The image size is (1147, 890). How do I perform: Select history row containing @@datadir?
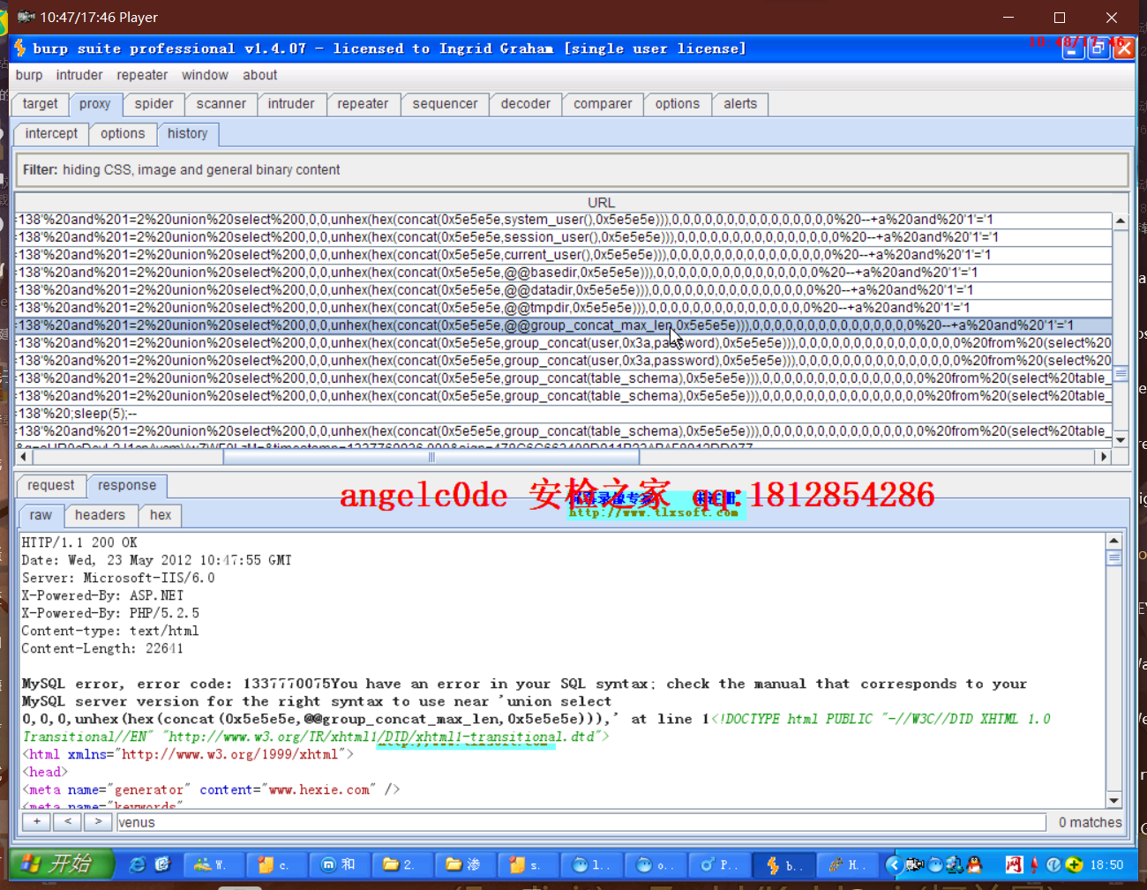pos(564,290)
